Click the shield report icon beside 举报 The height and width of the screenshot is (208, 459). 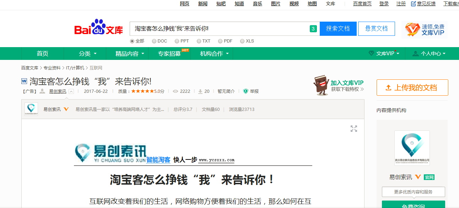[245, 91]
